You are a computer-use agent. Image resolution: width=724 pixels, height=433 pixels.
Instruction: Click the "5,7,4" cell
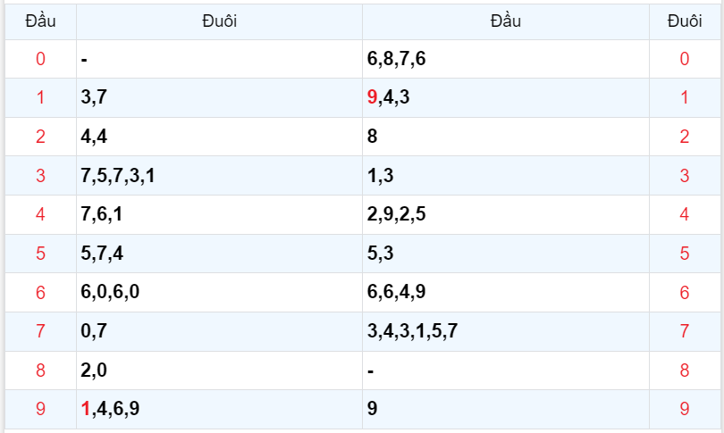pos(102,254)
